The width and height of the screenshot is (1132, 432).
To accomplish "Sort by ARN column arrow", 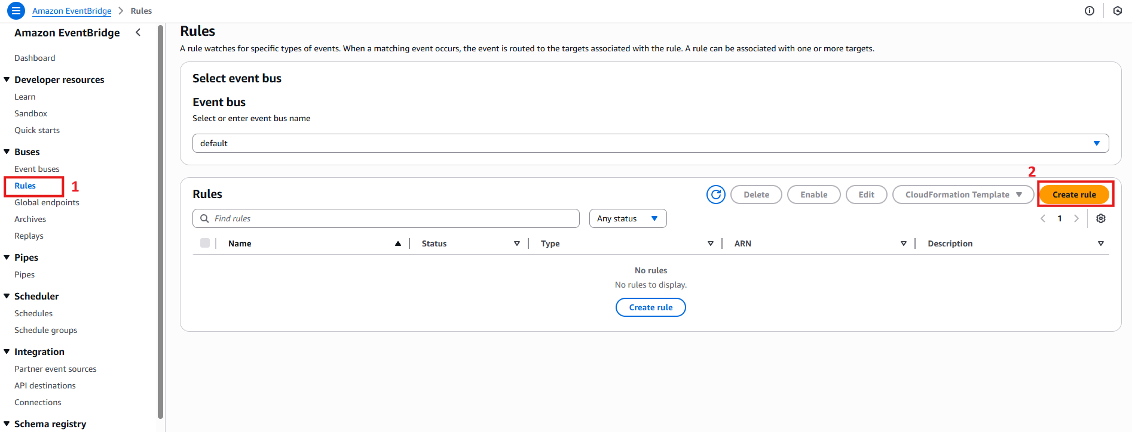I will [904, 243].
